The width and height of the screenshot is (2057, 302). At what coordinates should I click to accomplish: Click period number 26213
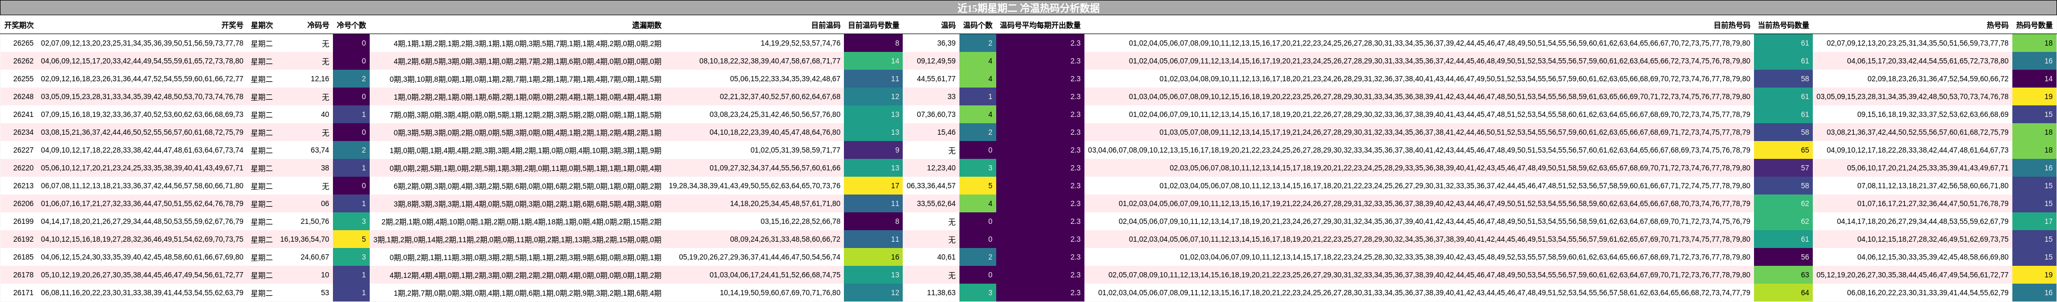(23, 186)
